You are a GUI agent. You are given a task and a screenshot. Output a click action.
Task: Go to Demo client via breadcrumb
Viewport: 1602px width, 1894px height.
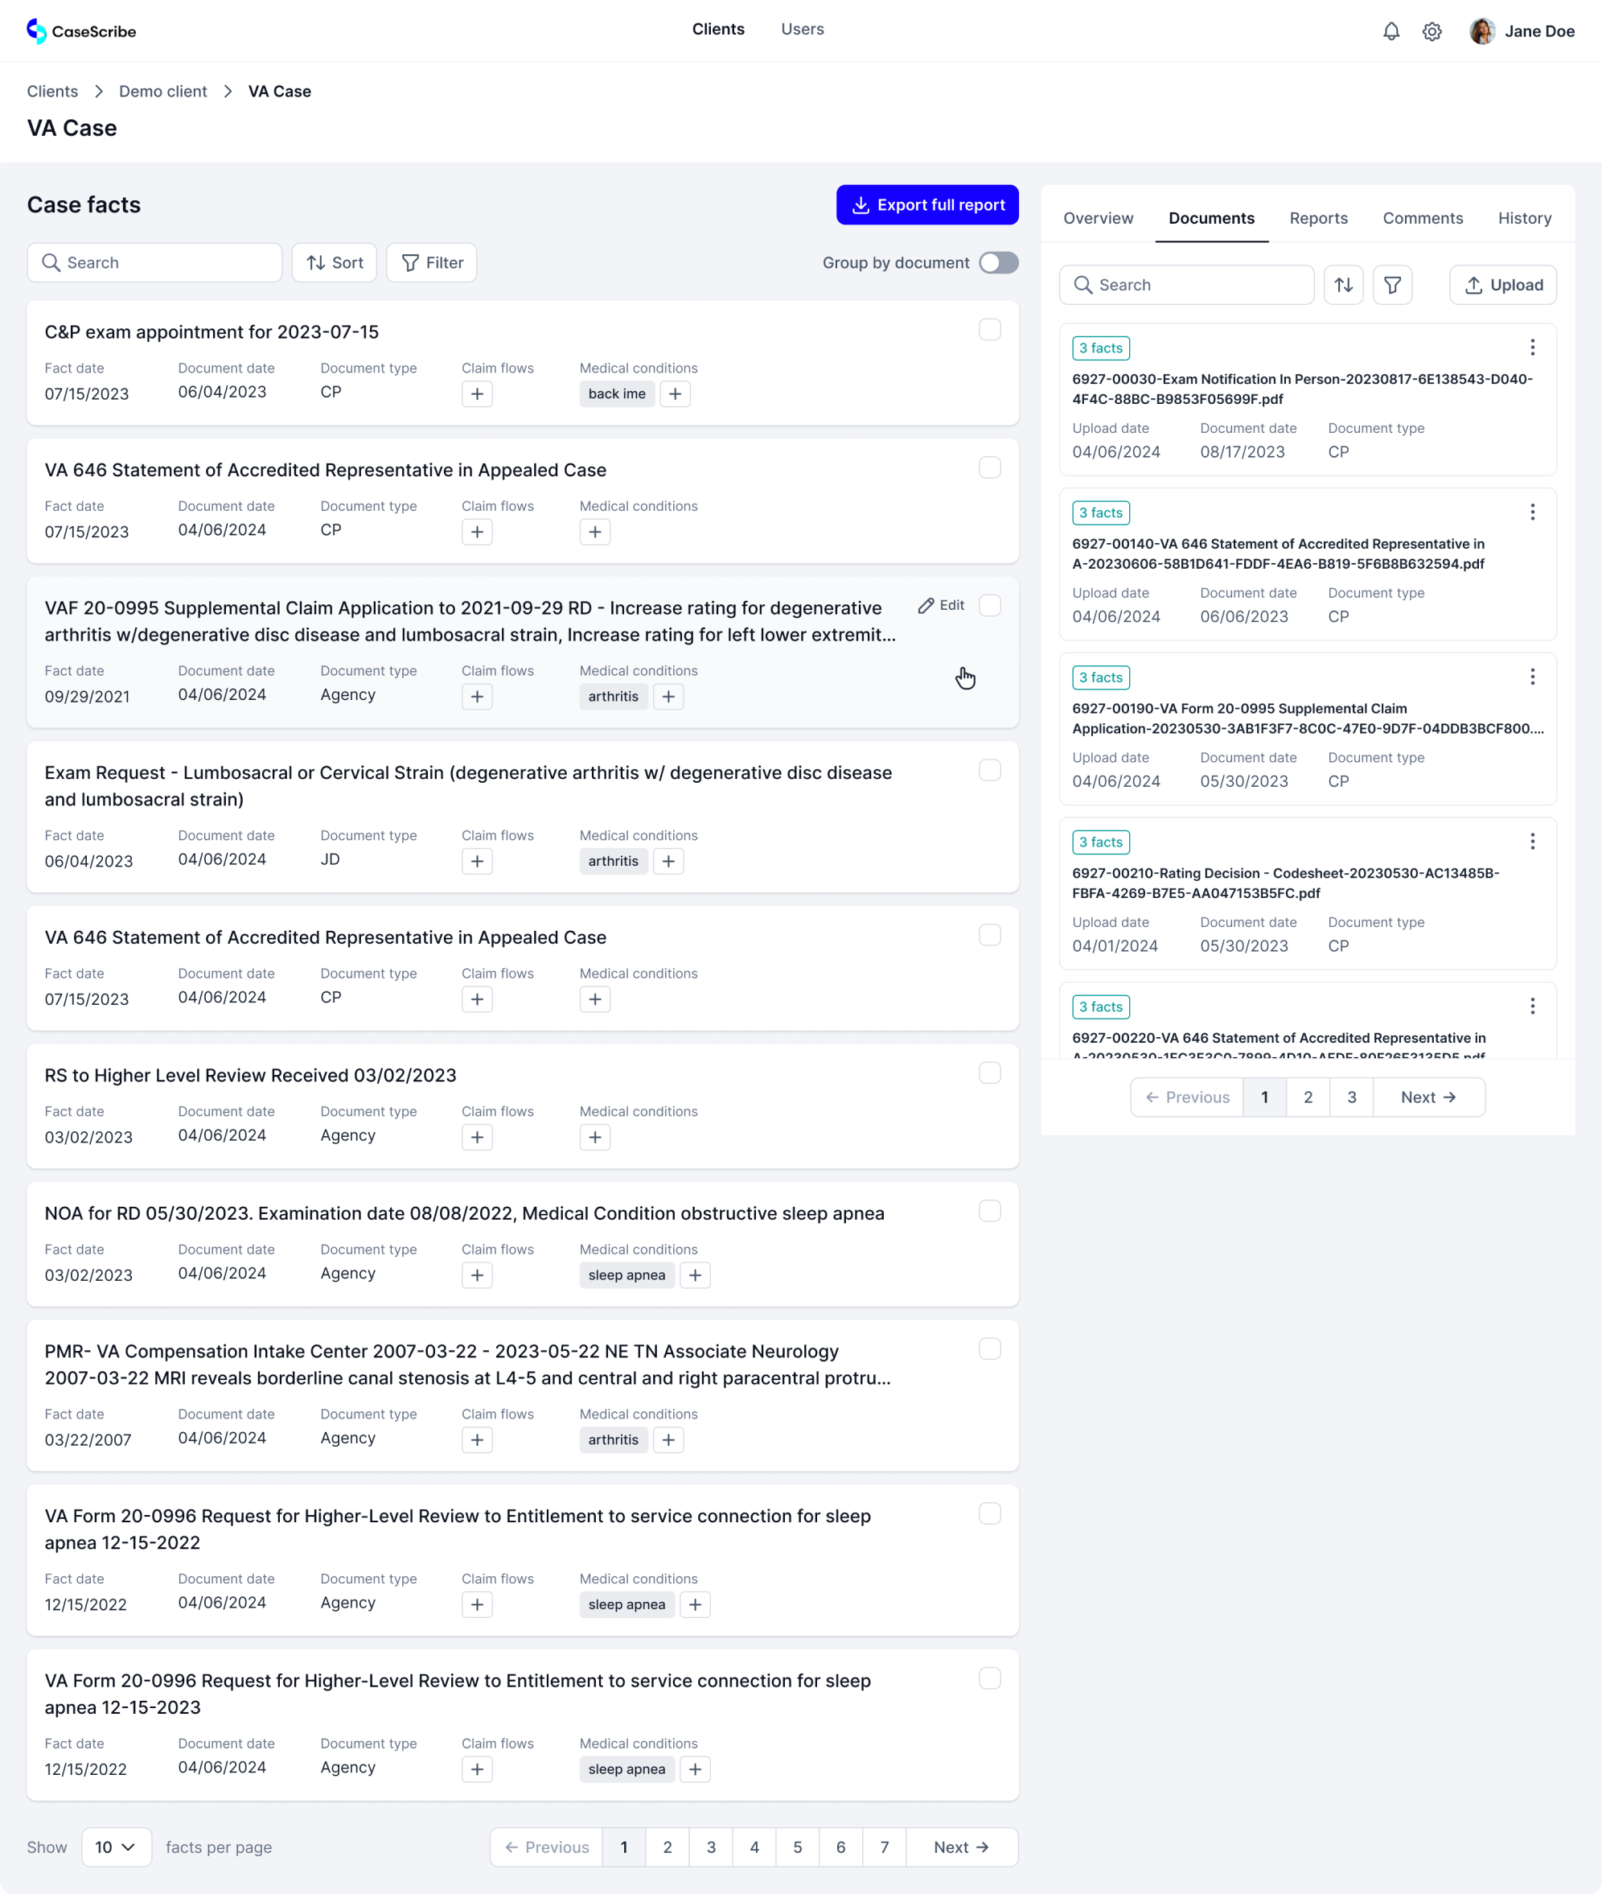point(162,91)
